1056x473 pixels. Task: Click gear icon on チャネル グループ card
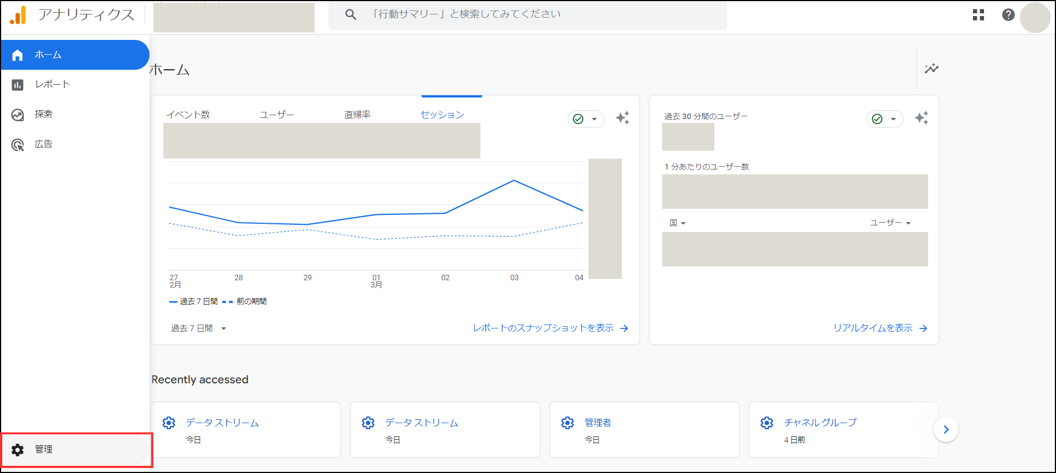[x=767, y=423]
